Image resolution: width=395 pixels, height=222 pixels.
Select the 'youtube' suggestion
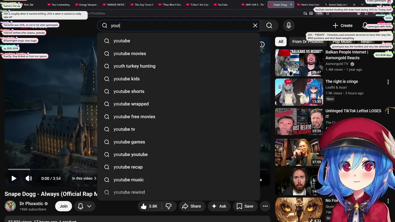178,41
